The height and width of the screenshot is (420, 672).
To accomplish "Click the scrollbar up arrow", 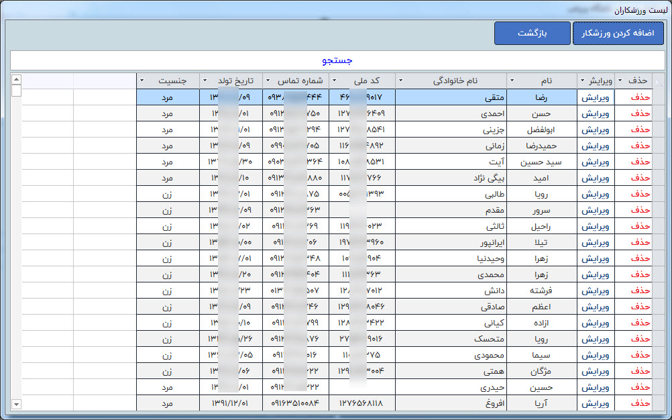I will pyautogui.click(x=16, y=79).
